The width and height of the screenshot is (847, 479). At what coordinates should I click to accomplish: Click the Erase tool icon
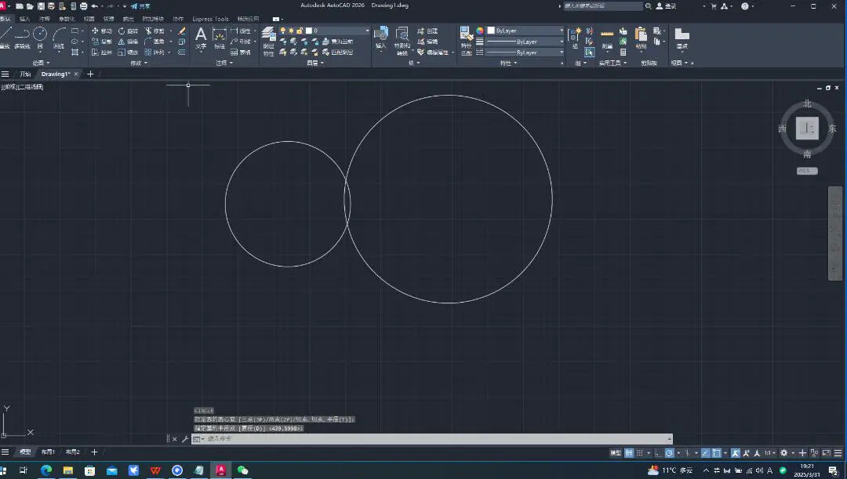point(182,31)
